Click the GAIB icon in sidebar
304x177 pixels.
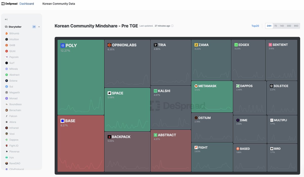7,45
